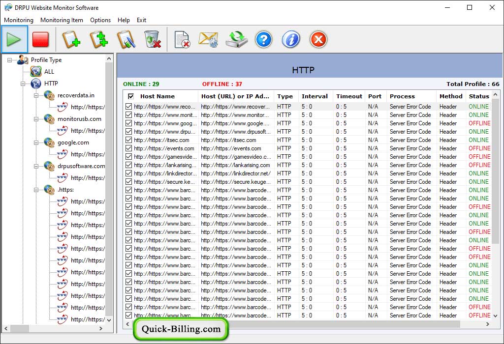This screenshot has height=344, width=504.
Task: Uncheck the events.com host row checkbox
Action: (x=129, y=148)
